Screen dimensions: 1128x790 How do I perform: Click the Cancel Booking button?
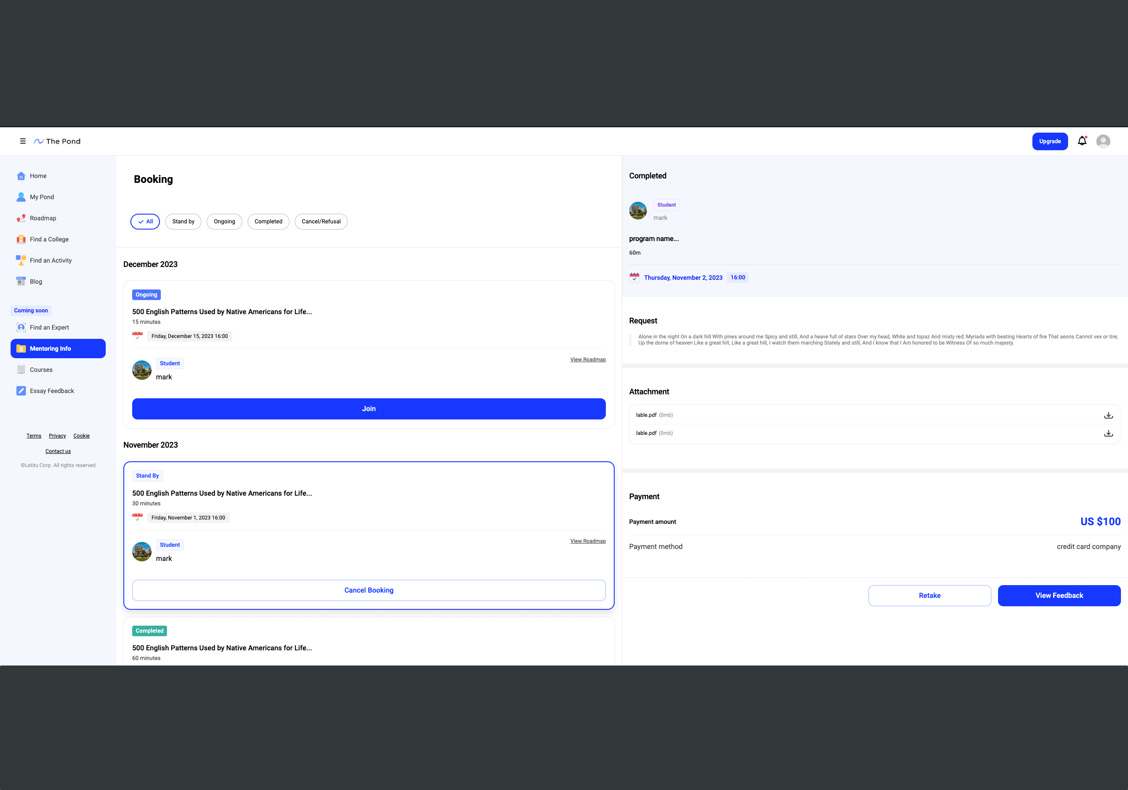pyautogui.click(x=368, y=590)
